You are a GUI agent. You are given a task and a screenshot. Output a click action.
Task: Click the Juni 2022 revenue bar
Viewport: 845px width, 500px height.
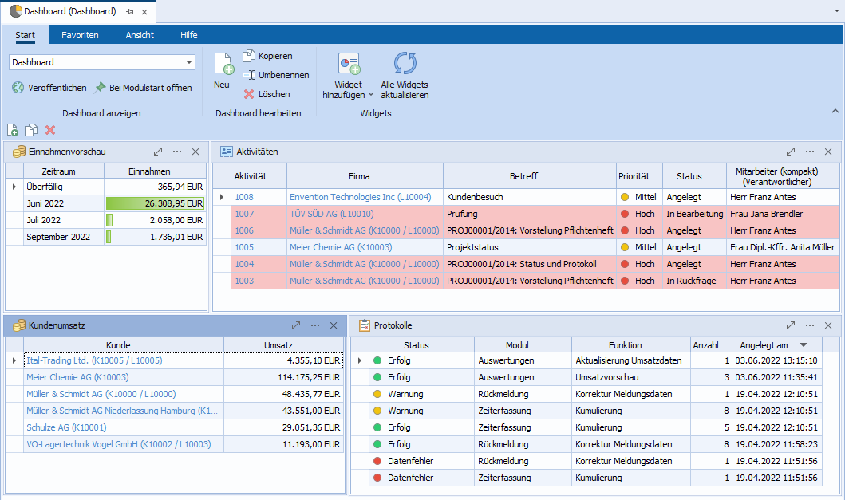[x=156, y=203]
